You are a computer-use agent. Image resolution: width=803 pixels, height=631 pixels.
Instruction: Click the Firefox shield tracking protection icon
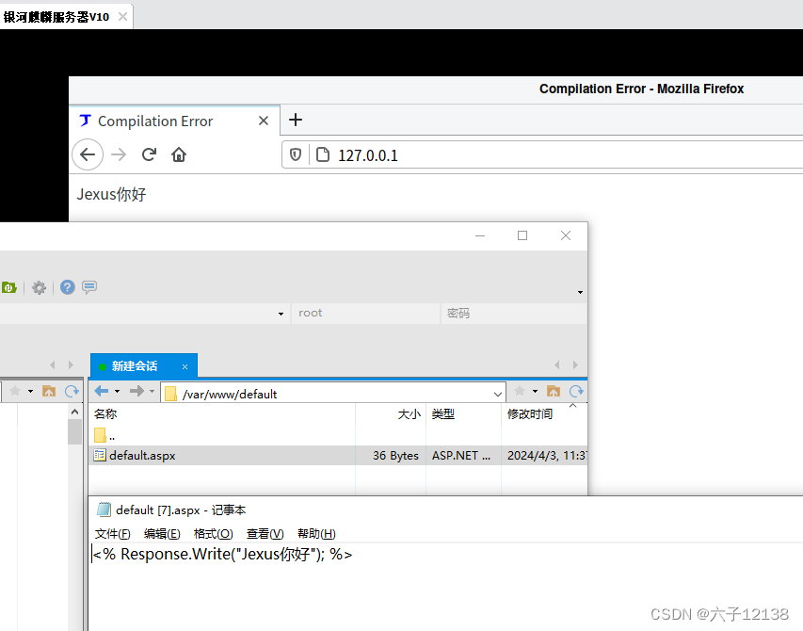click(293, 154)
